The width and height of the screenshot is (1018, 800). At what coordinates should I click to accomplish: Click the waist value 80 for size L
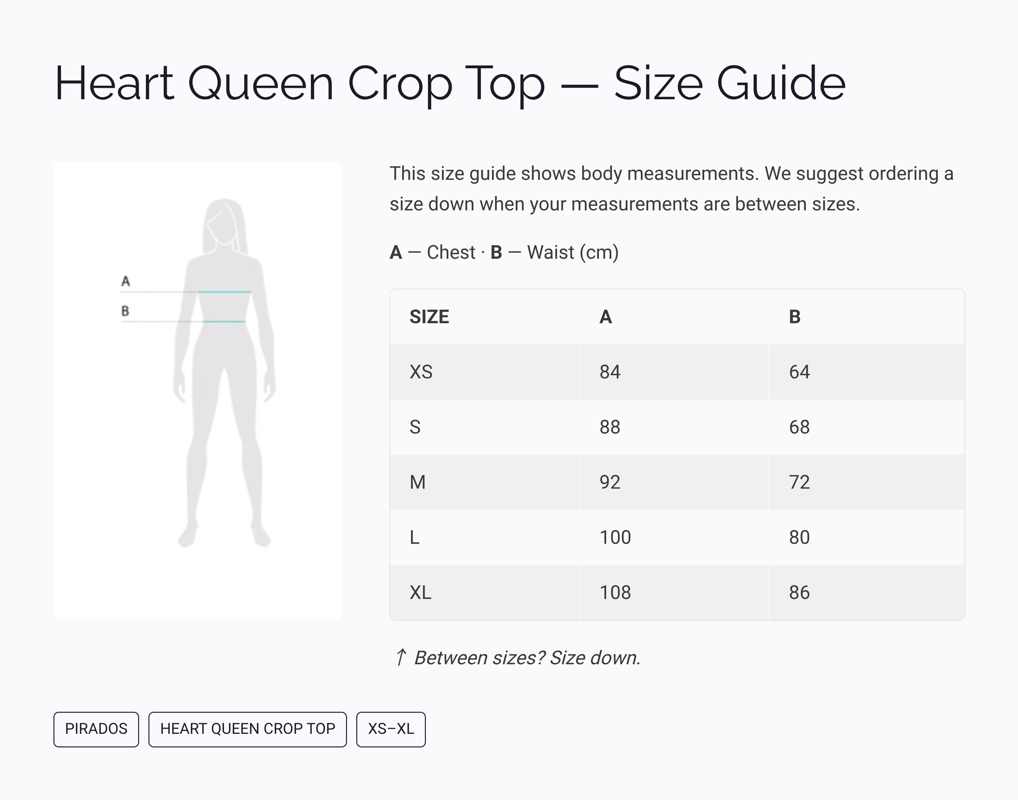(799, 537)
